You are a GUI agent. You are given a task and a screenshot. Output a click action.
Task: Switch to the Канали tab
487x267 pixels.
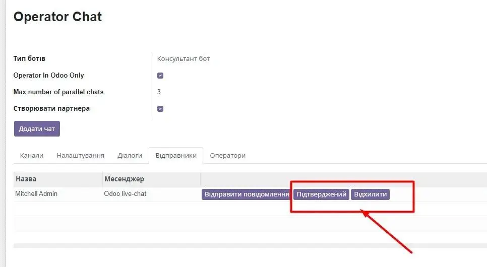pos(32,156)
